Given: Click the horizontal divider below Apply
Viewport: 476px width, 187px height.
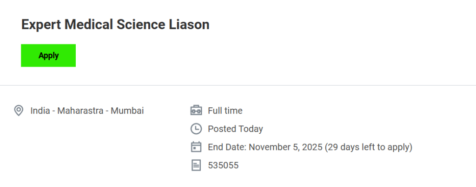Looking at the screenshot, I should pos(238,85).
